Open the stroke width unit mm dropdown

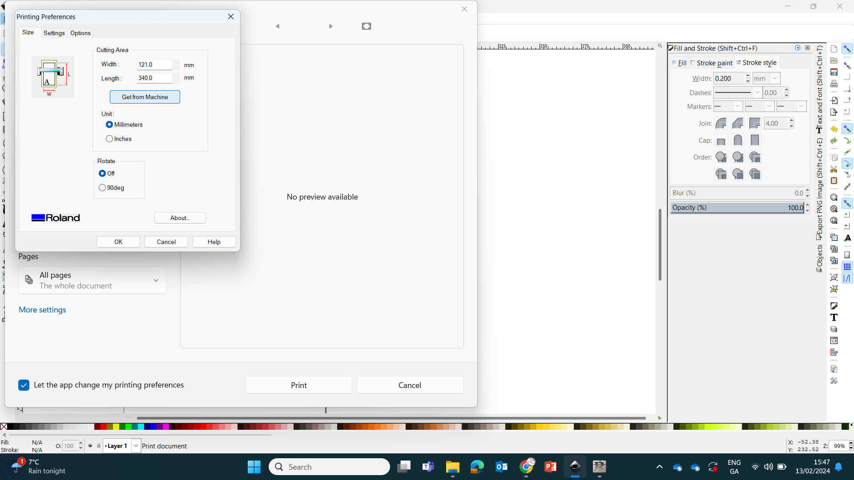tap(766, 78)
